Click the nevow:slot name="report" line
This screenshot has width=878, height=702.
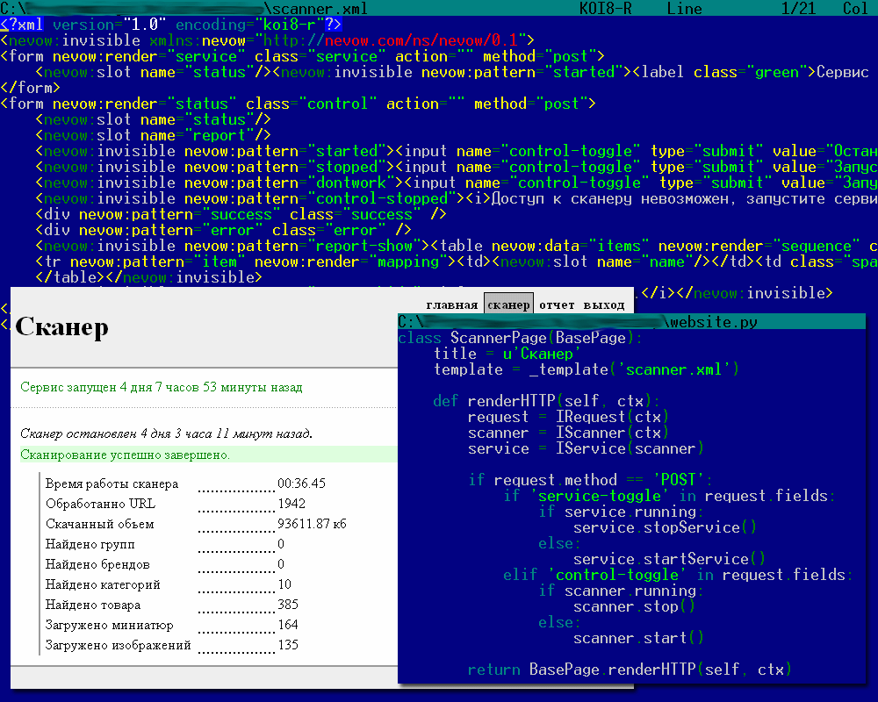[x=154, y=135]
